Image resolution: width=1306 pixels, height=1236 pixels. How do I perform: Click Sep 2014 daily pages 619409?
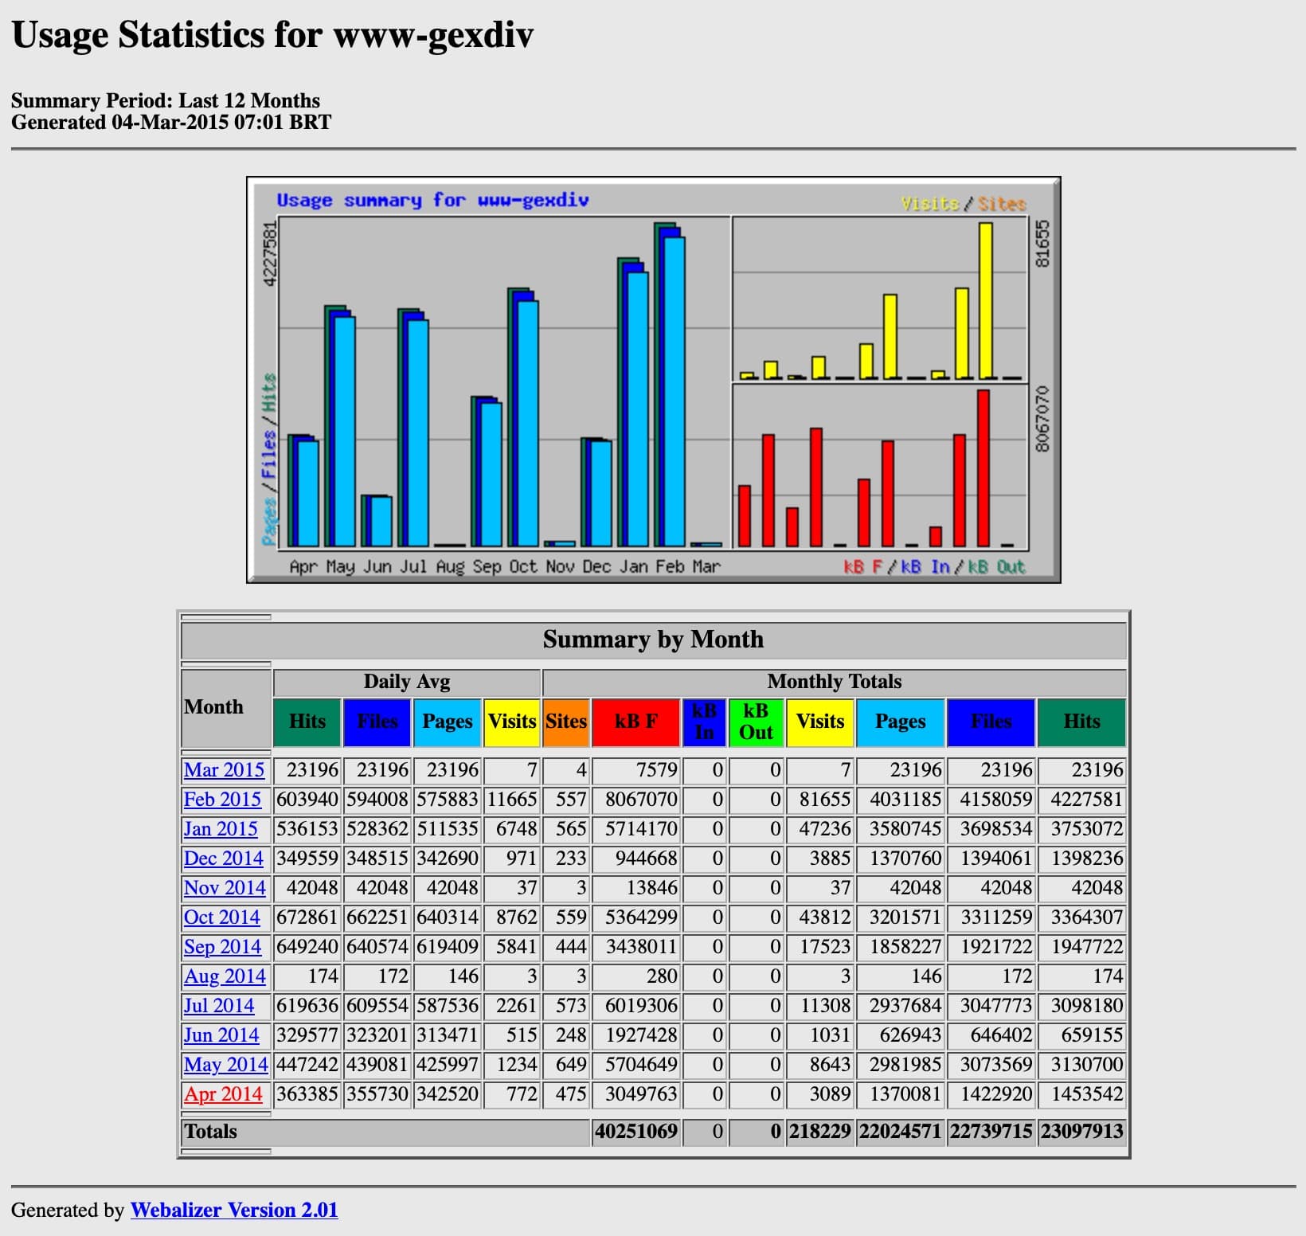(448, 947)
